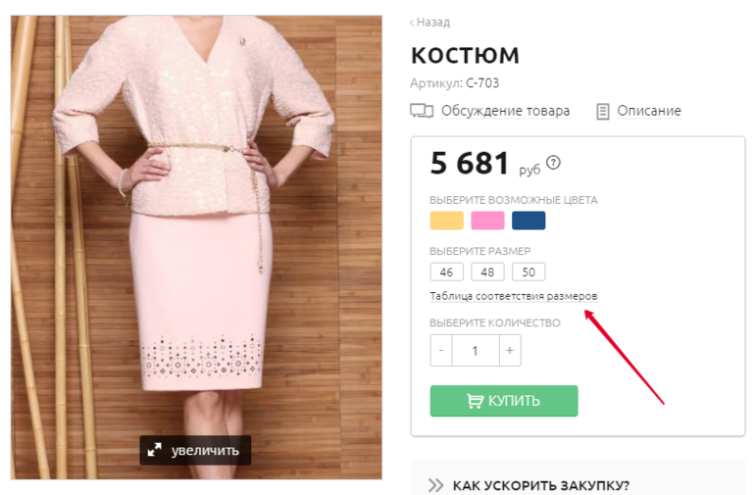Click the discussion chat icon

click(422, 111)
